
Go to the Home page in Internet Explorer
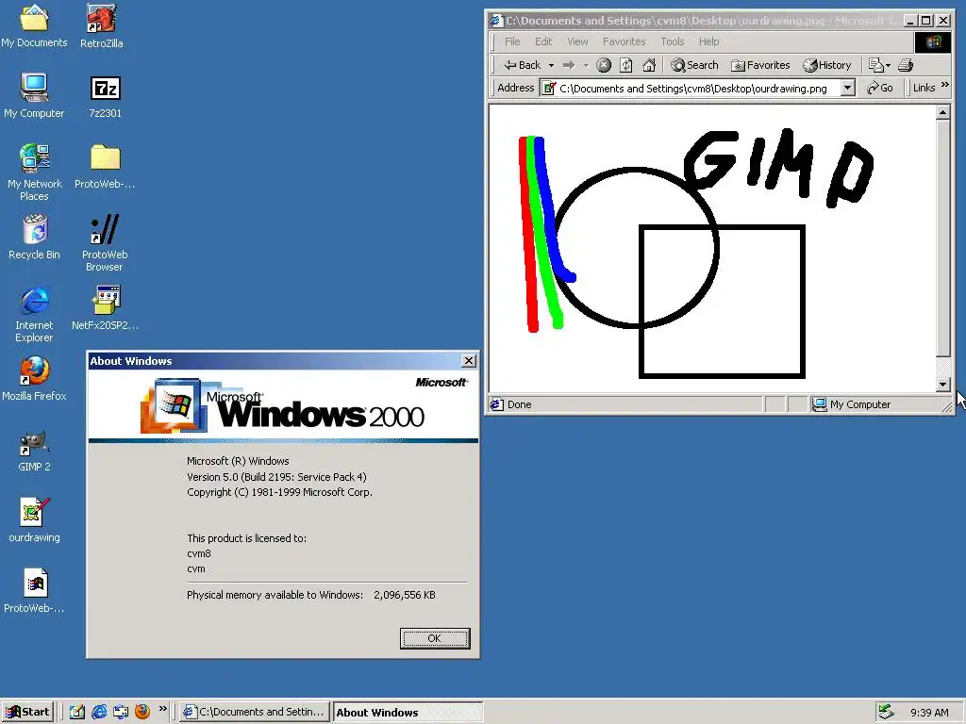tap(649, 65)
